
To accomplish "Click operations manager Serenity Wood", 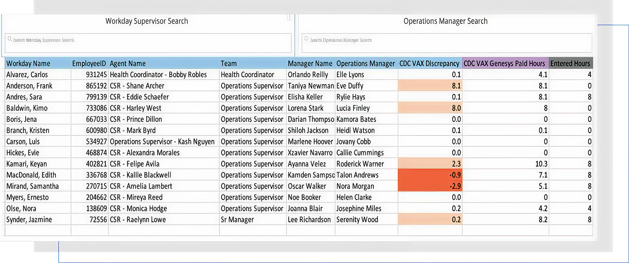I will (366, 220).
